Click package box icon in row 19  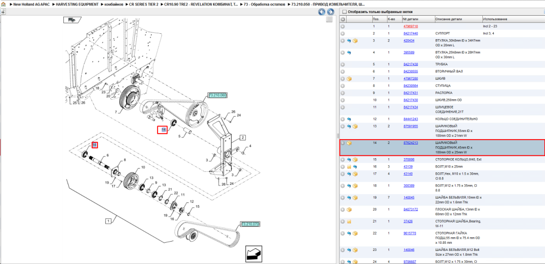pyautogui.click(x=355, y=197)
